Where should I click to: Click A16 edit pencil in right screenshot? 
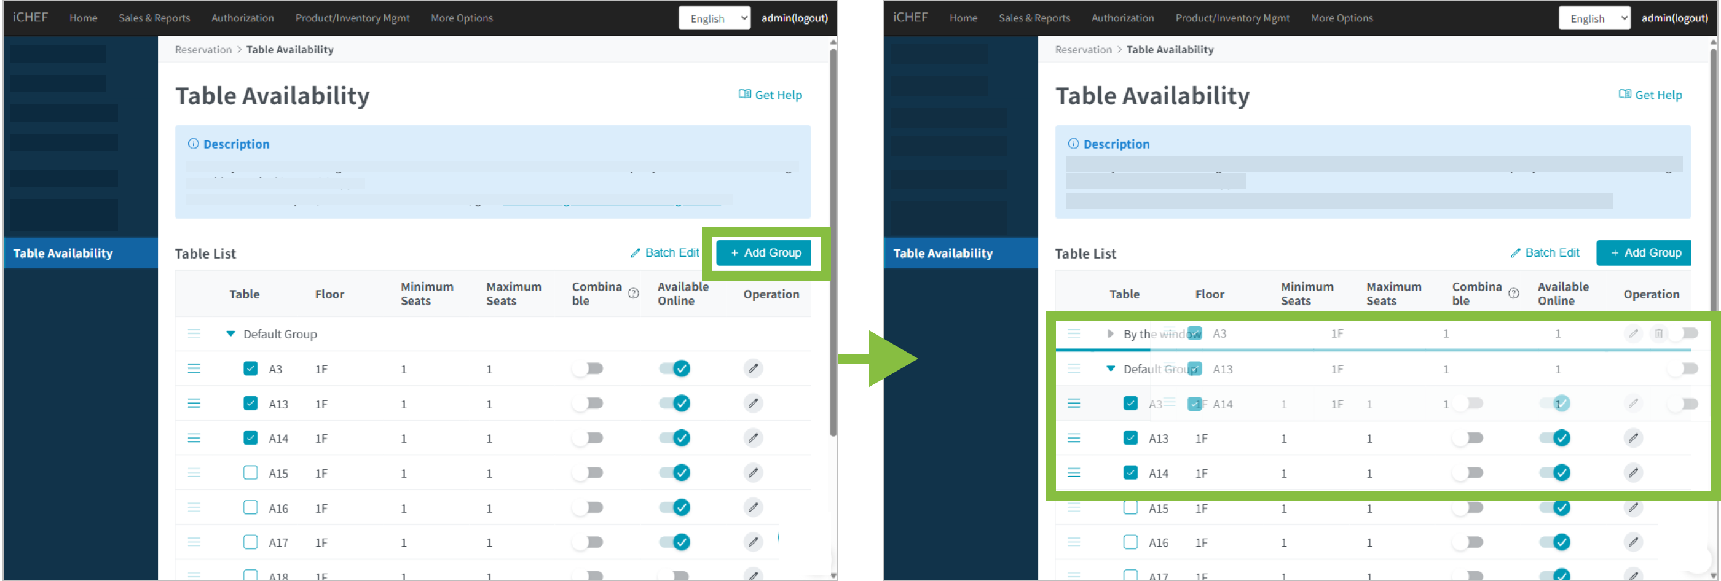[1633, 542]
